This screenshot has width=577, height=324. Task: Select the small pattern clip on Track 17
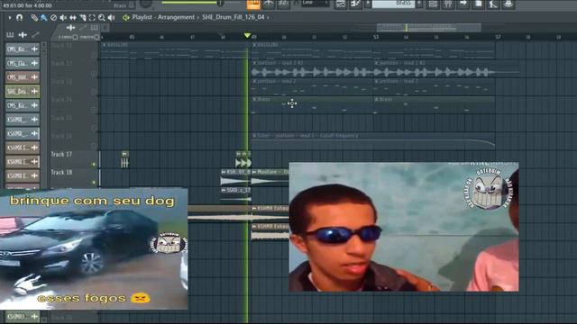pyautogui.click(x=125, y=159)
